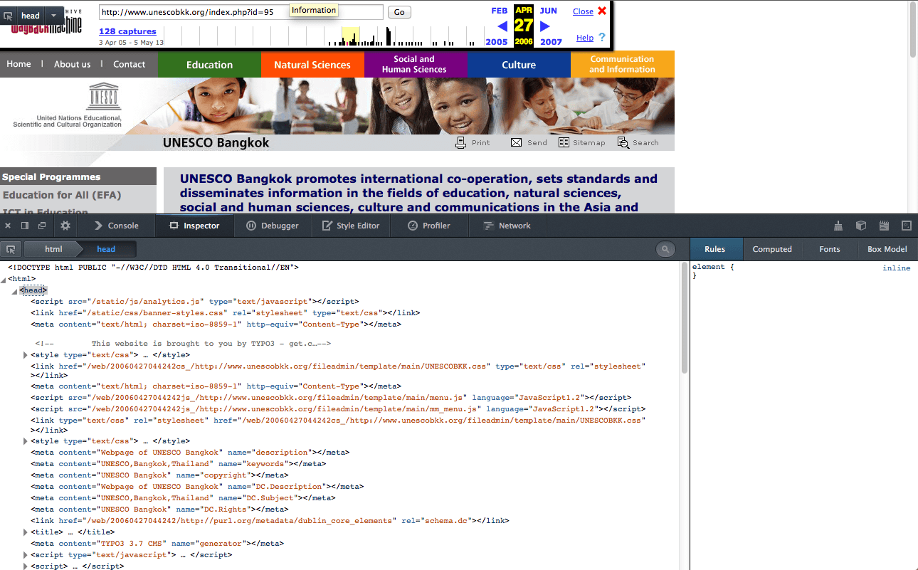Expand the first style text/css node
This screenshot has height=570, width=918.
(26, 354)
